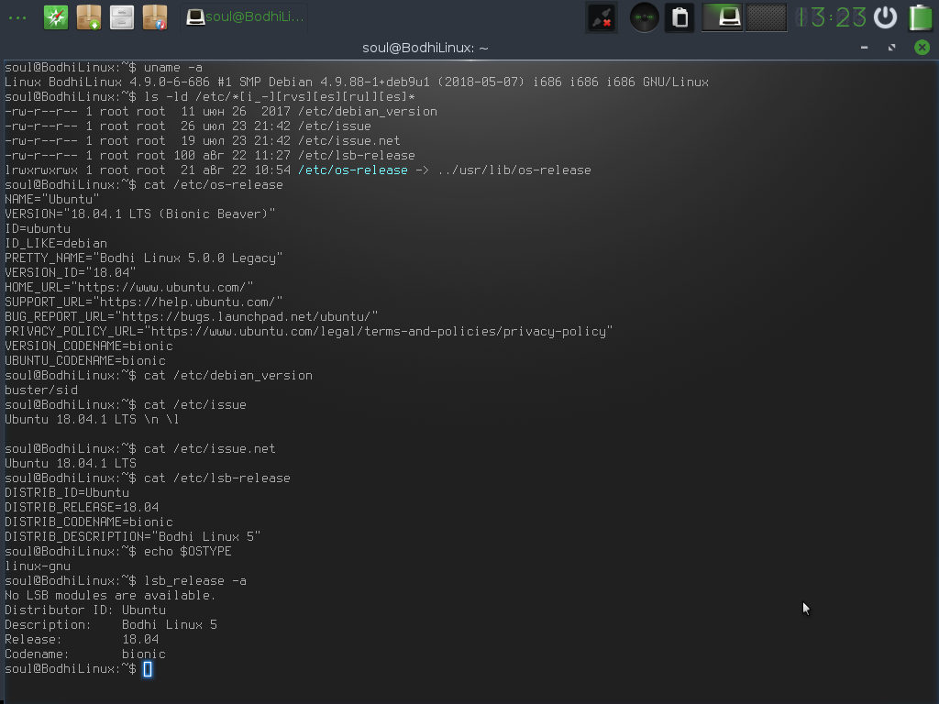The width and height of the screenshot is (939, 704).
Task: Minimize the terminal window
Action: pos(864,48)
